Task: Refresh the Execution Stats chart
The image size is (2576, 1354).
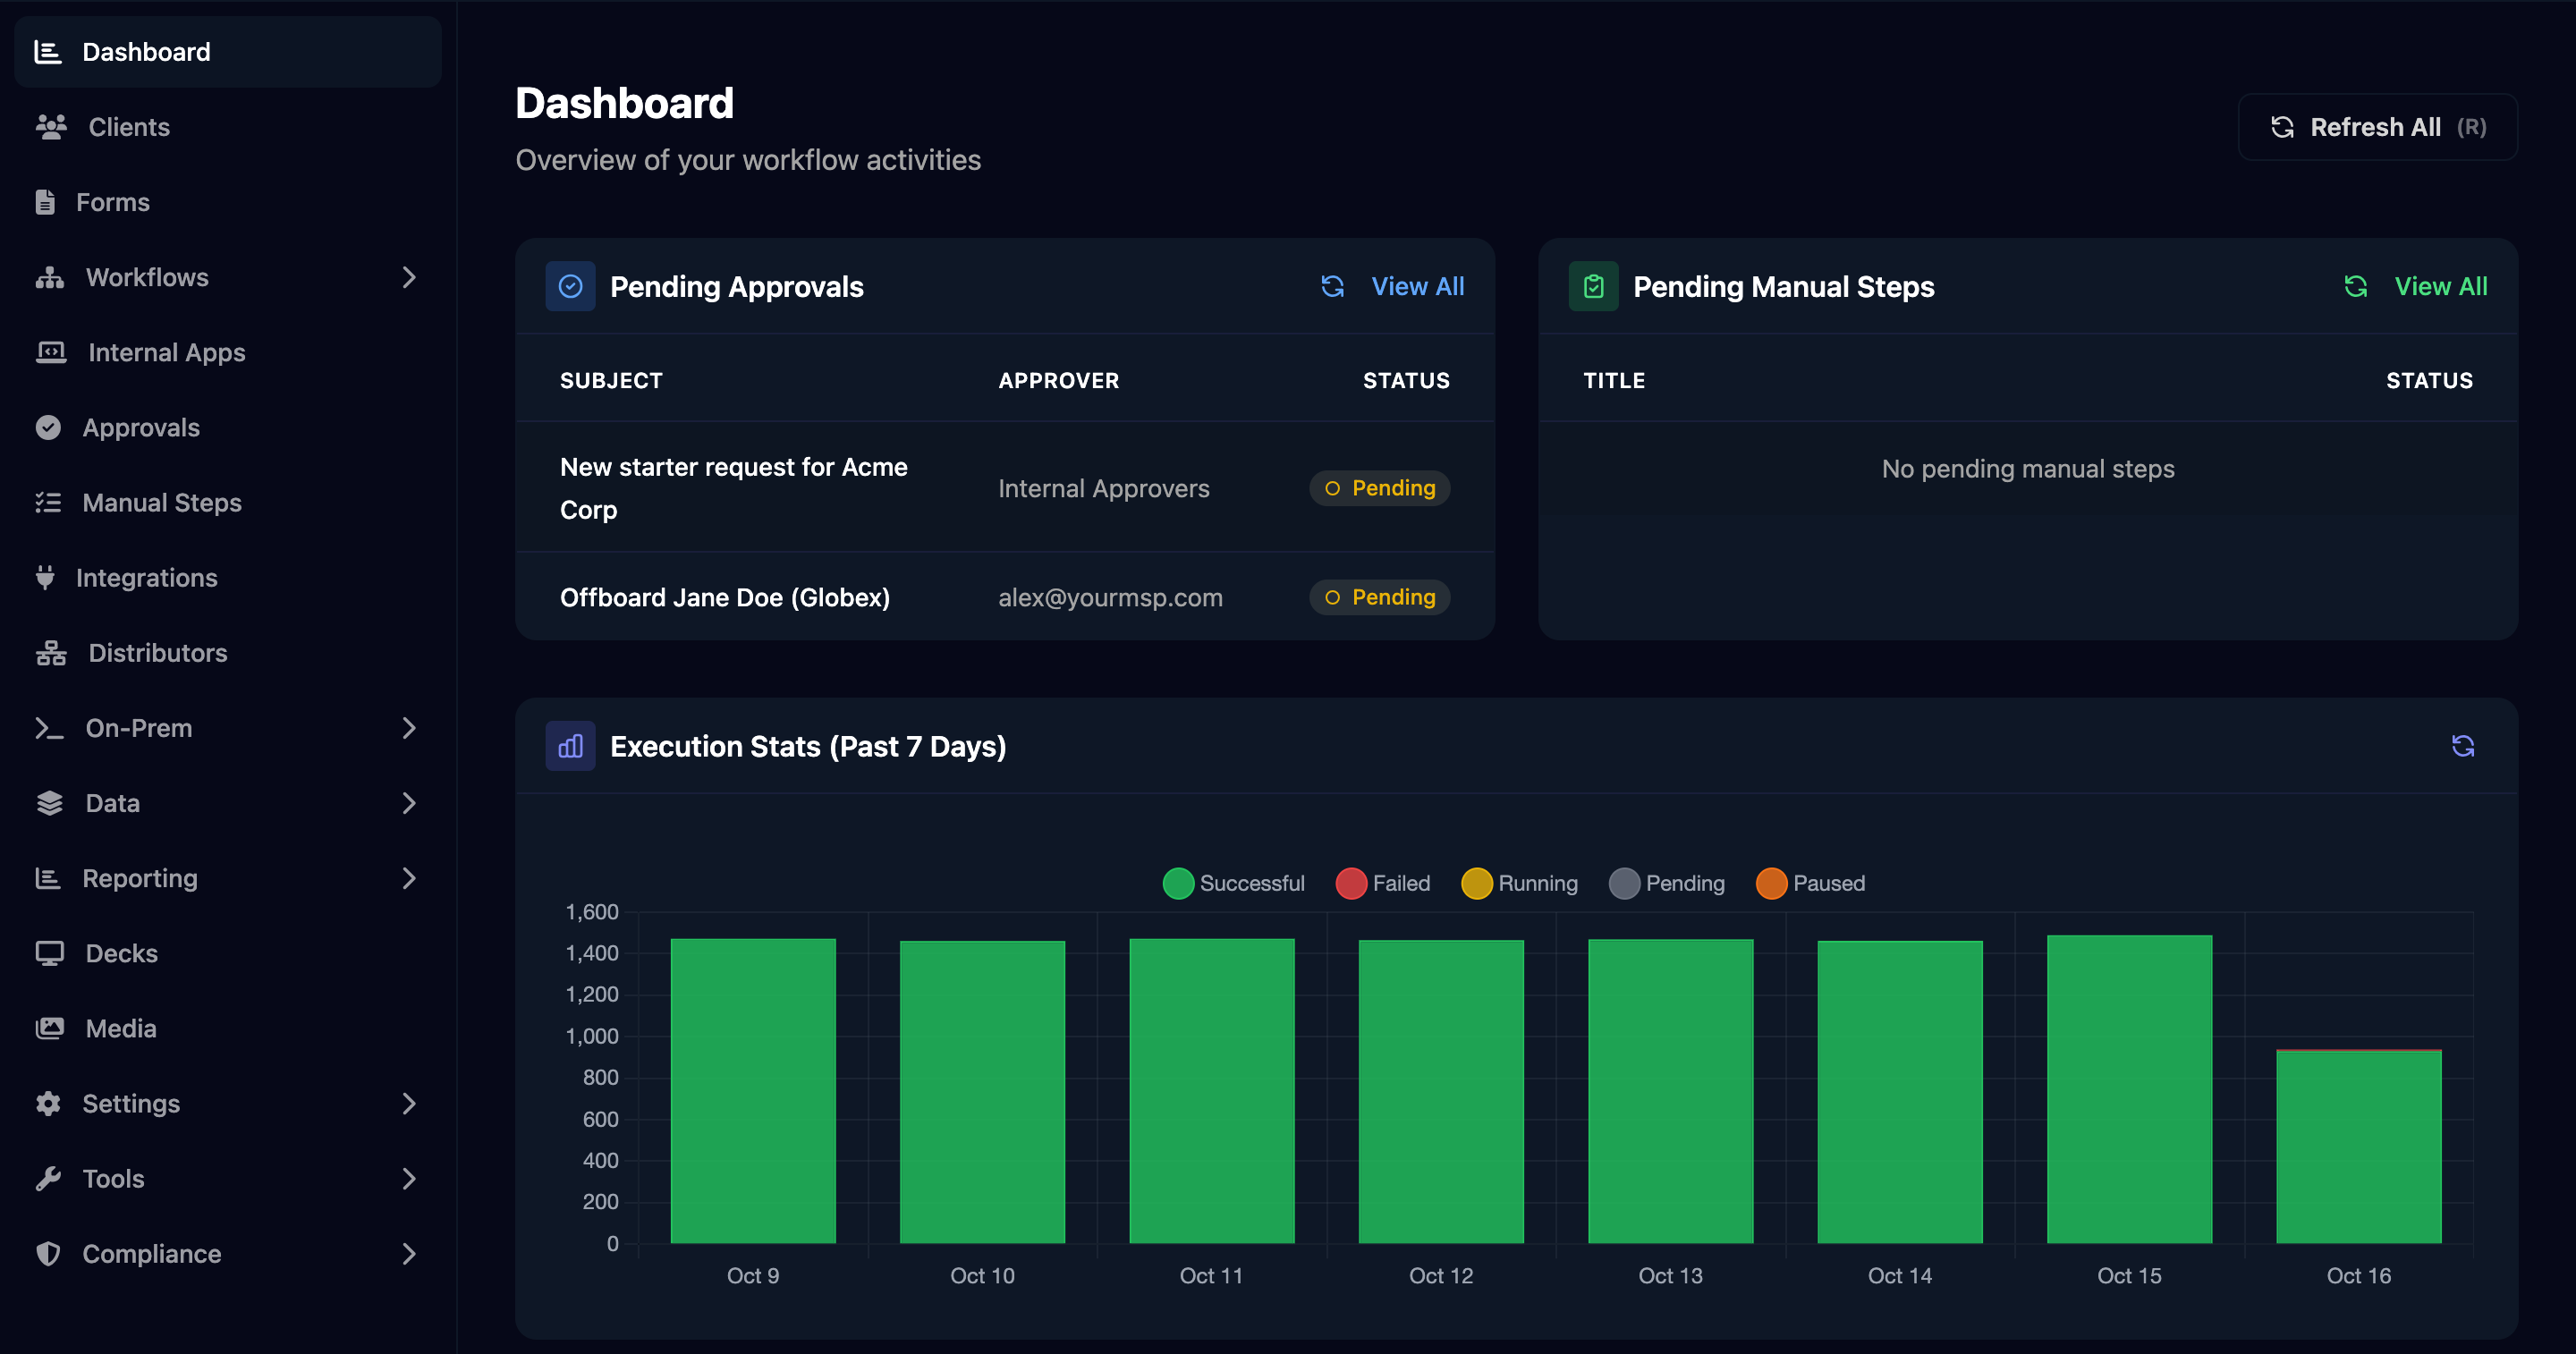Action: (2463, 746)
